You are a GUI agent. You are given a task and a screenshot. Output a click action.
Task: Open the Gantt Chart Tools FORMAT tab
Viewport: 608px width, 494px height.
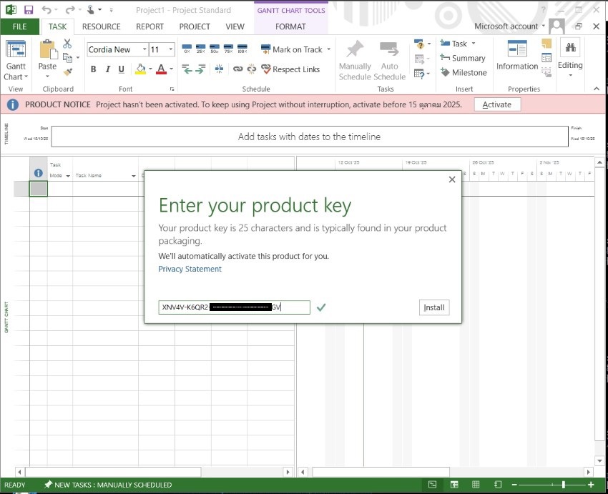pos(290,26)
